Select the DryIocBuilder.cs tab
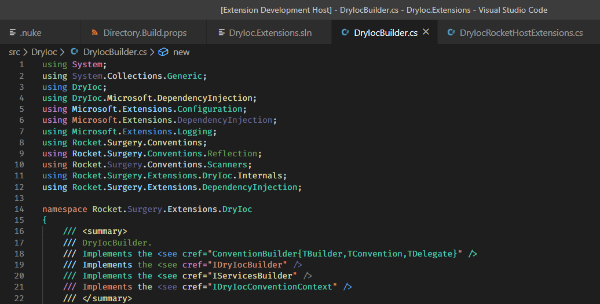Screen dimensions: 600x304 pyautogui.click(x=385, y=33)
